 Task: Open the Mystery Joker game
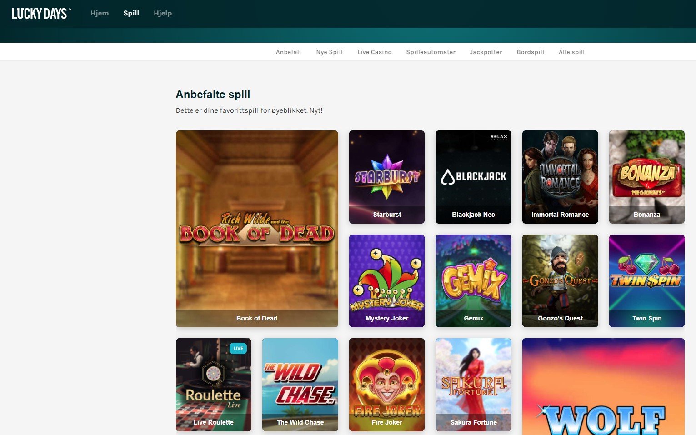(x=386, y=280)
